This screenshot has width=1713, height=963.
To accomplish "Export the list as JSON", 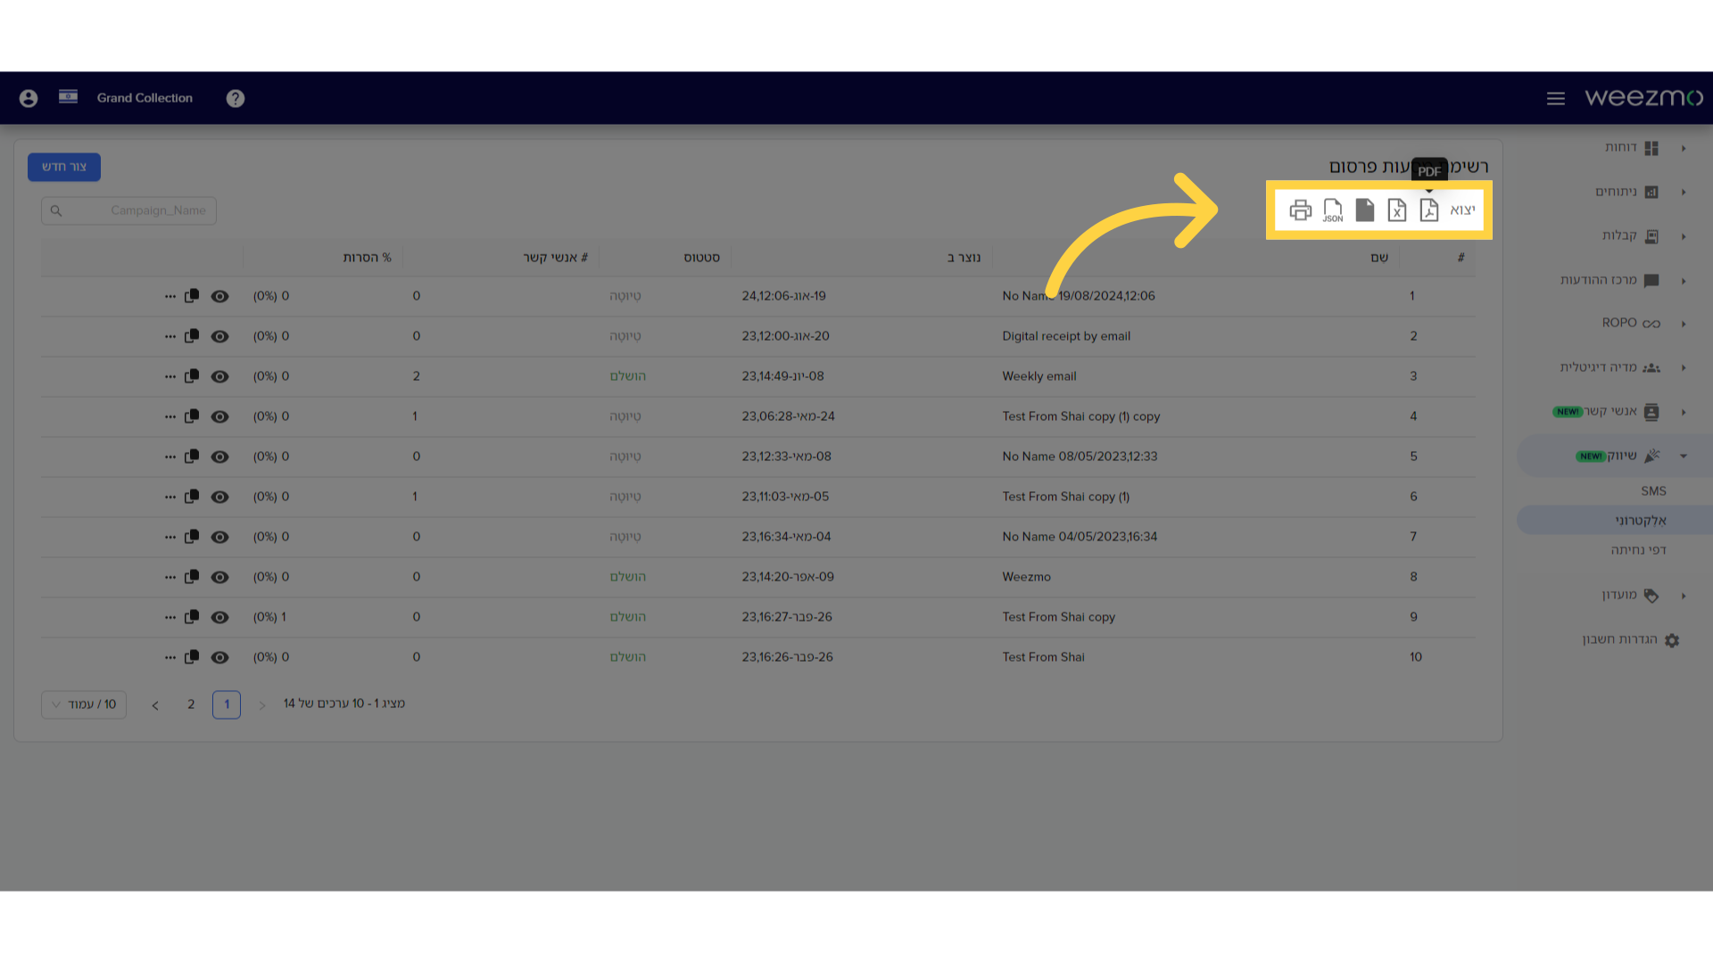I will tap(1333, 210).
